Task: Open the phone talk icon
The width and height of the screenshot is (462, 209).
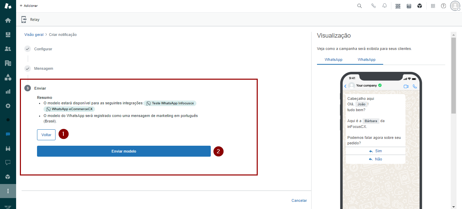Action: [374, 6]
